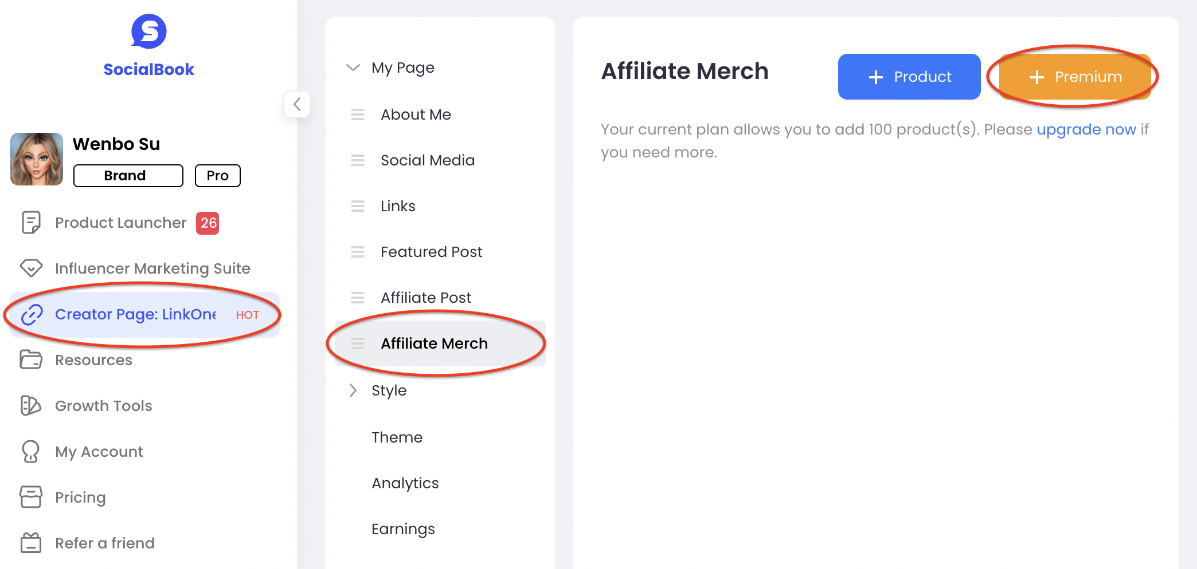Follow the upgrade now link

[1086, 129]
